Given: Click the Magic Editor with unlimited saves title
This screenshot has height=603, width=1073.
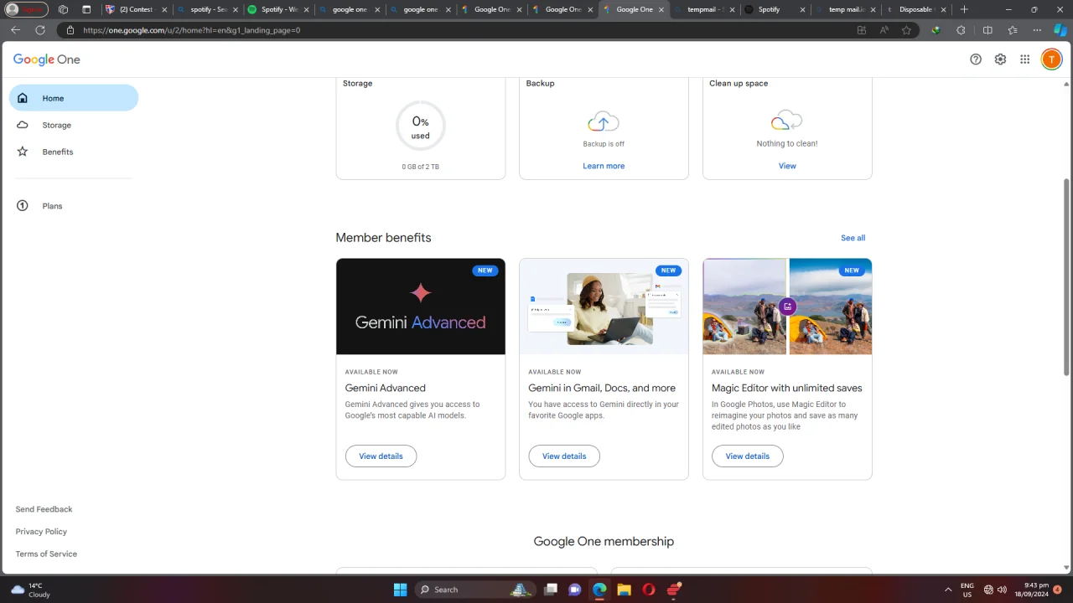Looking at the screenshot, I should pyautogui.click(x=787, y=388).
